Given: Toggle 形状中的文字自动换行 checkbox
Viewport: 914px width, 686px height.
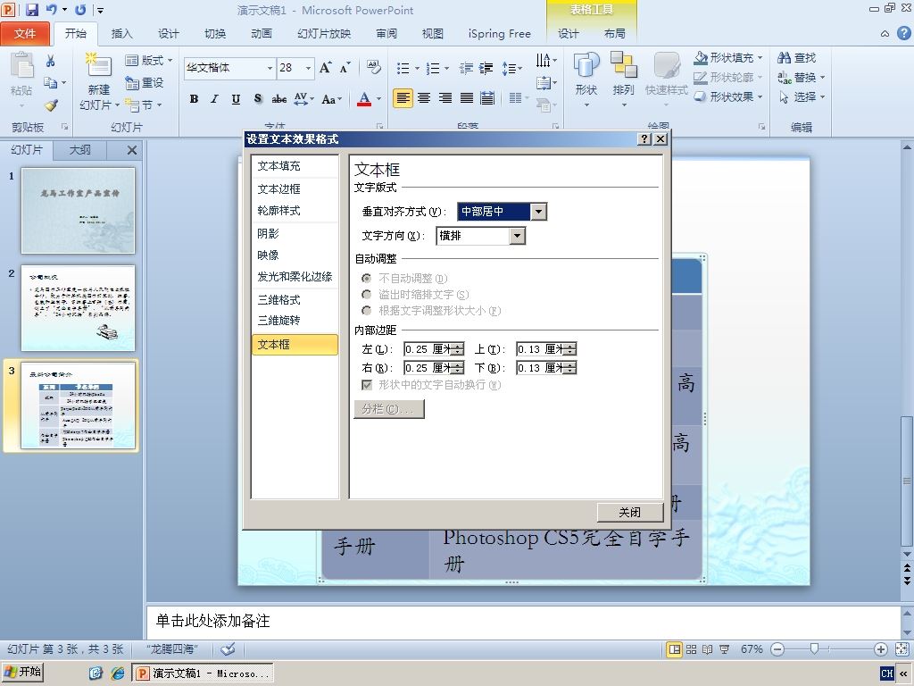Looking at the screenshot, I should point(367,385).
